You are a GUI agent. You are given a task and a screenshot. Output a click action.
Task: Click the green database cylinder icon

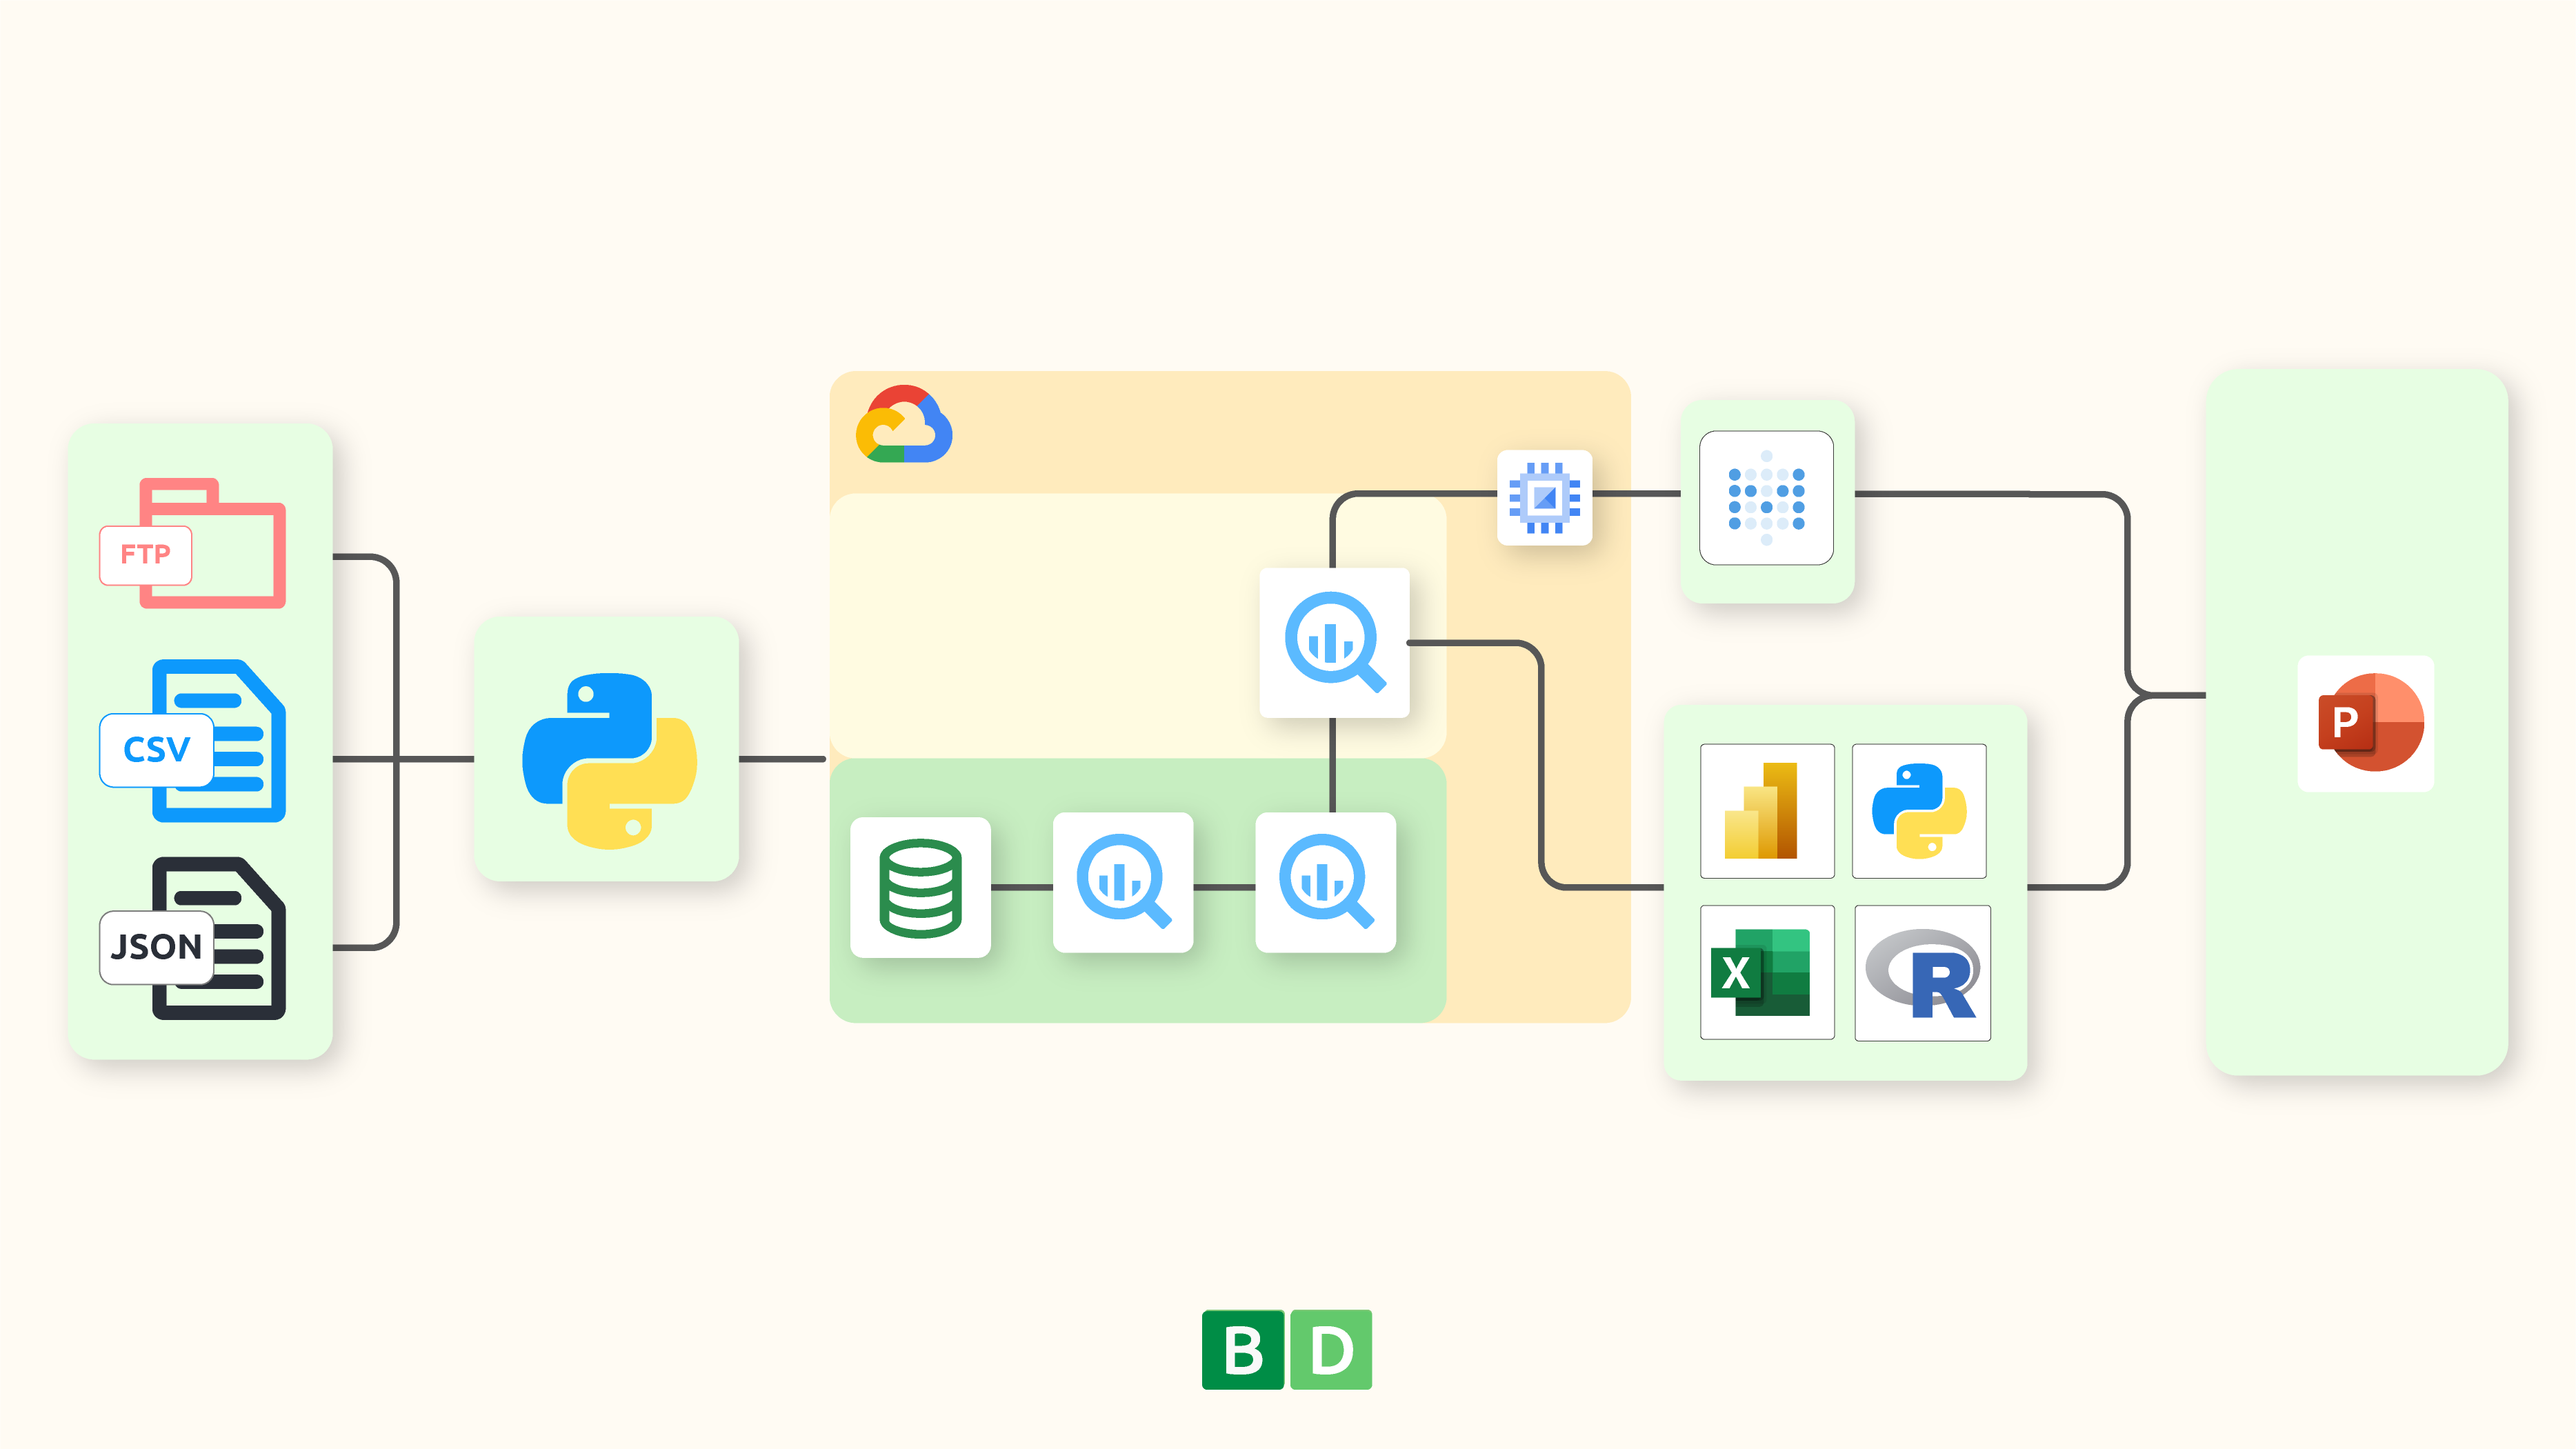pos(920,888)
